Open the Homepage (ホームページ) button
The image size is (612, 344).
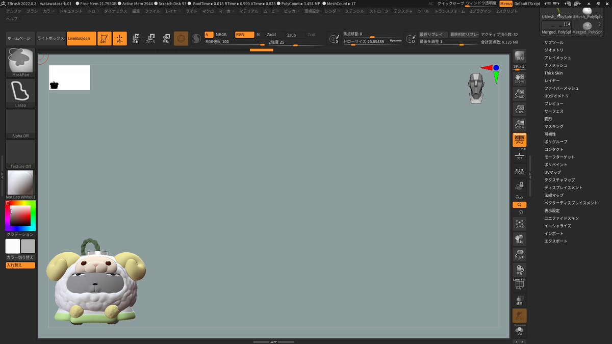(20, 38)
